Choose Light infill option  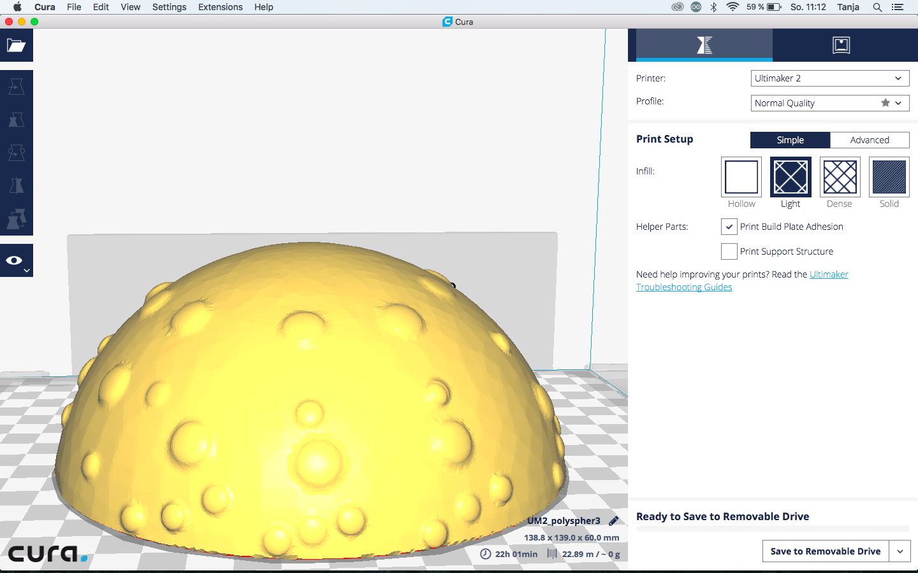tap(790, 177)
